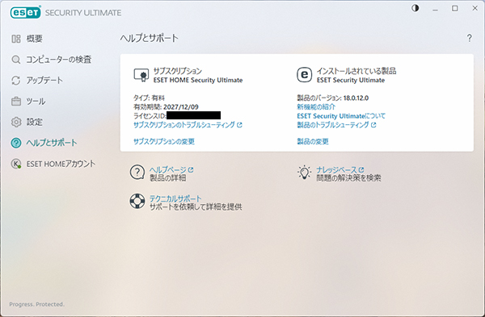Click the lifebuoy icon beside テクニカルサポート
Screen dimensions: 485x317
pyautogui.click(x=137, y=201)
